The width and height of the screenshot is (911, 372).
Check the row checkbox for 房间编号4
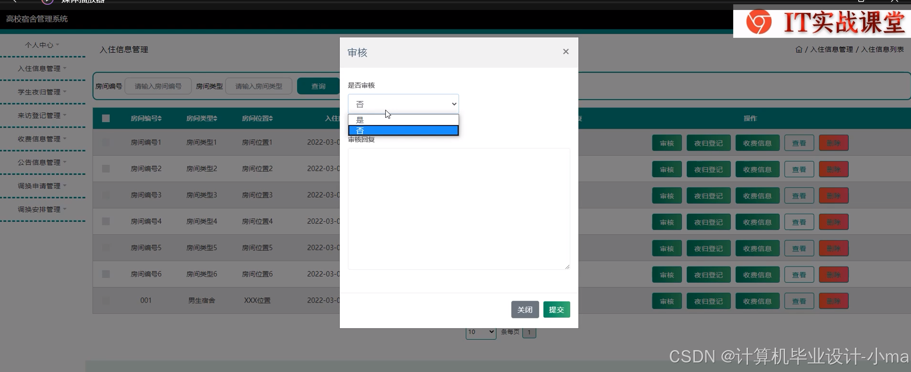[x=106, y=221]
